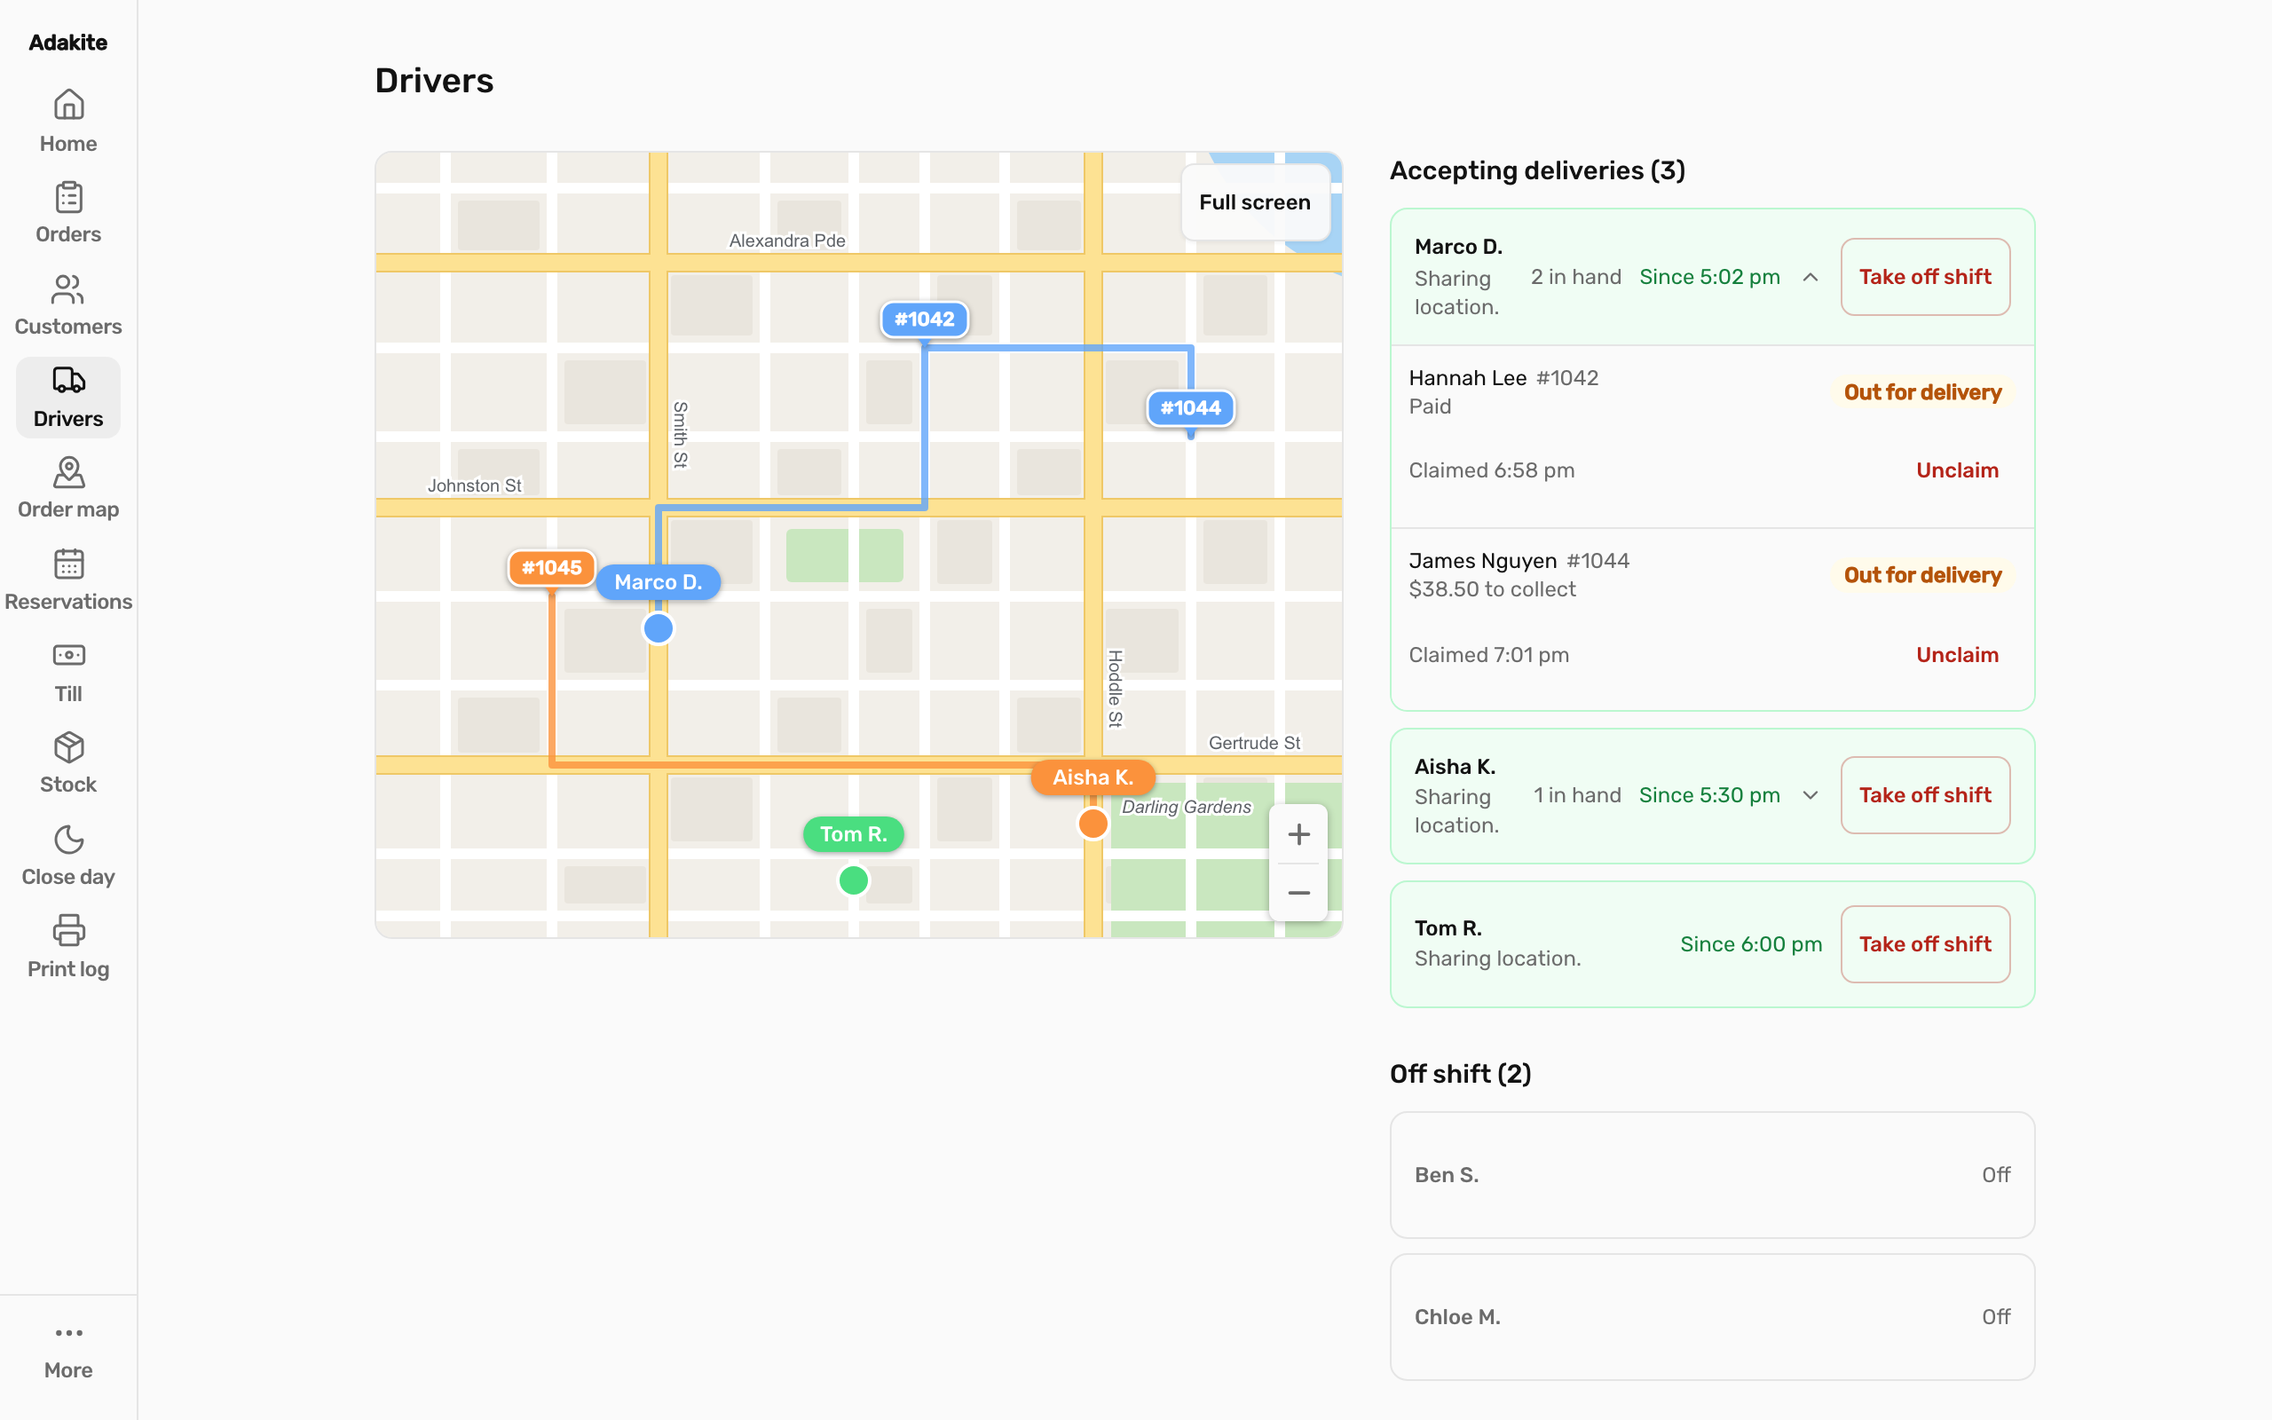Select #1042 marker on map
Viewport: 2272px width, 1420px height.
[924, 319]
